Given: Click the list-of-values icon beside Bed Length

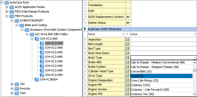Looking at the screenshot, I should (127, 44).
